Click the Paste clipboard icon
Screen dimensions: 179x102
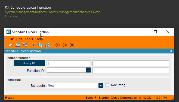pos(48,45)
